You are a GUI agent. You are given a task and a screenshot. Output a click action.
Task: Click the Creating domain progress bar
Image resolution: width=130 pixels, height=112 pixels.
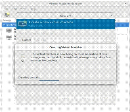tap(66, 81)
